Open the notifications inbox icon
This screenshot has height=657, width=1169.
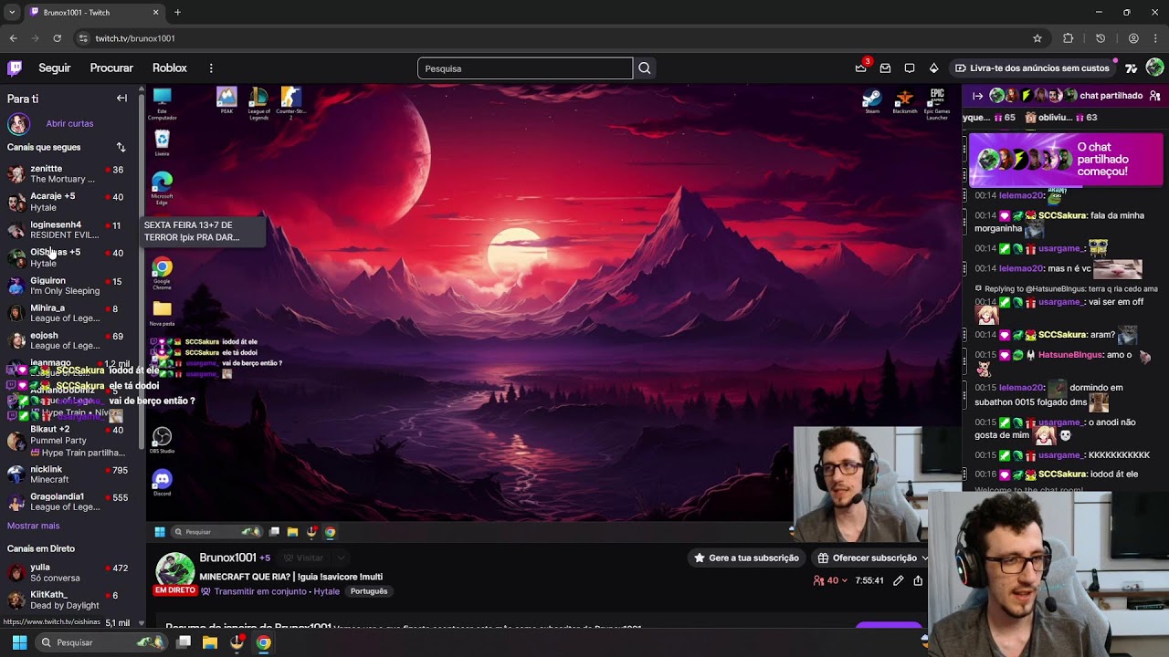pyautogui.click(x=885, y=68)
